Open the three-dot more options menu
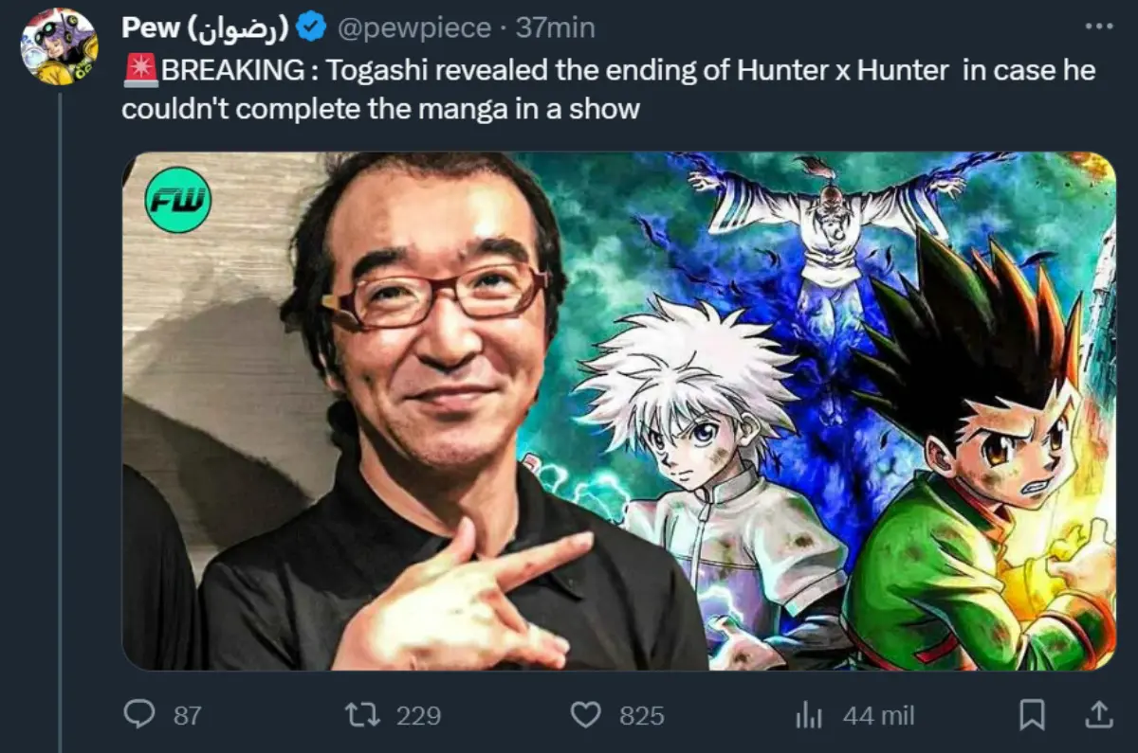1138x753 pixels. [x=1098, y=27]
